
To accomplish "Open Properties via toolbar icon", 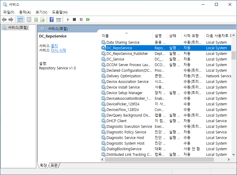I will [x=29, y=19].
